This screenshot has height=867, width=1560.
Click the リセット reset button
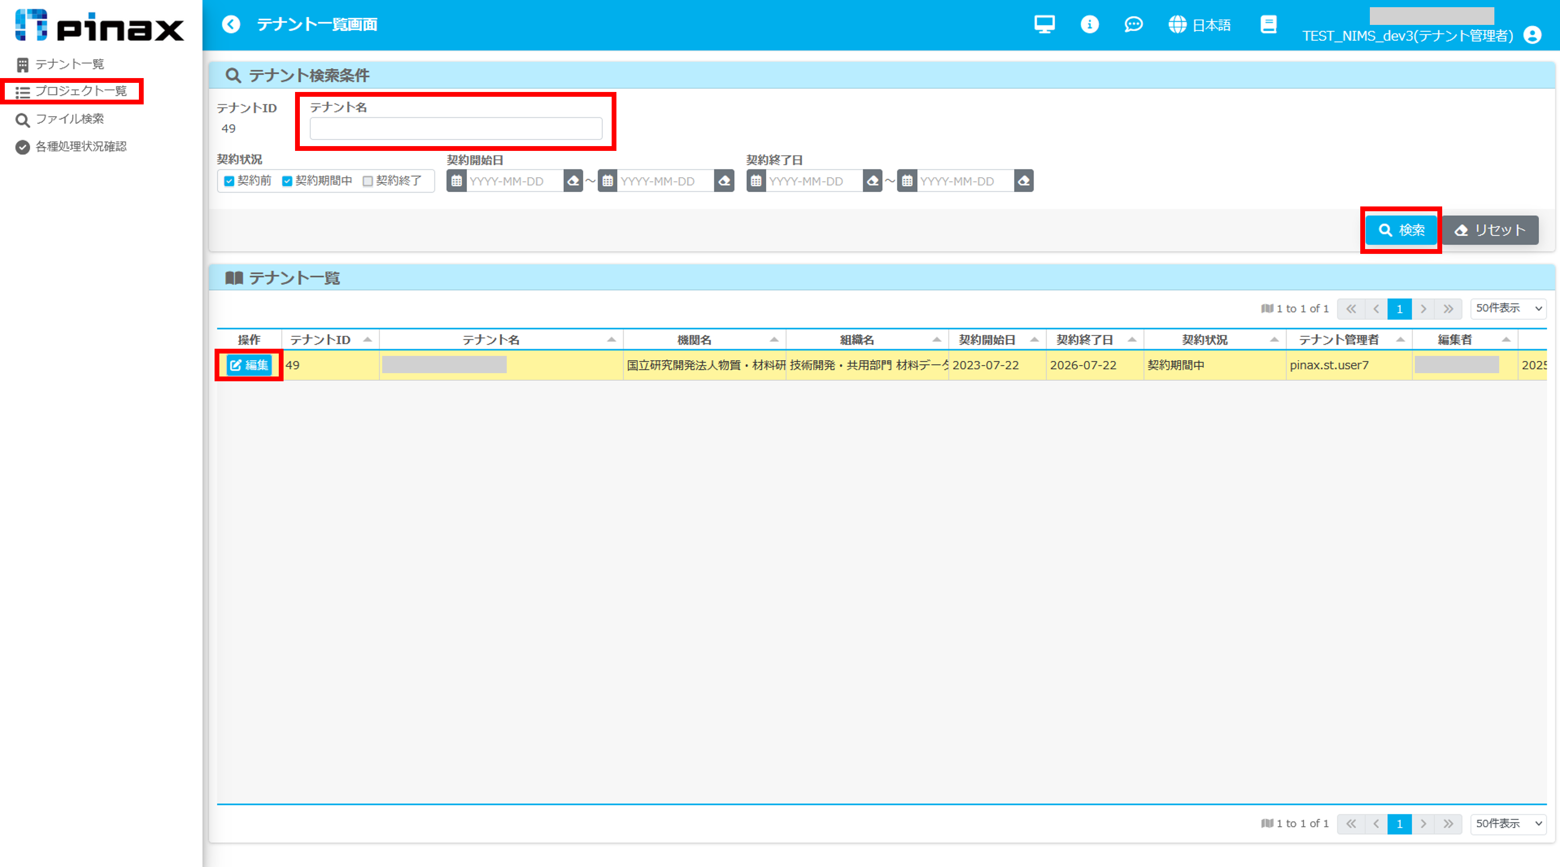point(1490,230)
